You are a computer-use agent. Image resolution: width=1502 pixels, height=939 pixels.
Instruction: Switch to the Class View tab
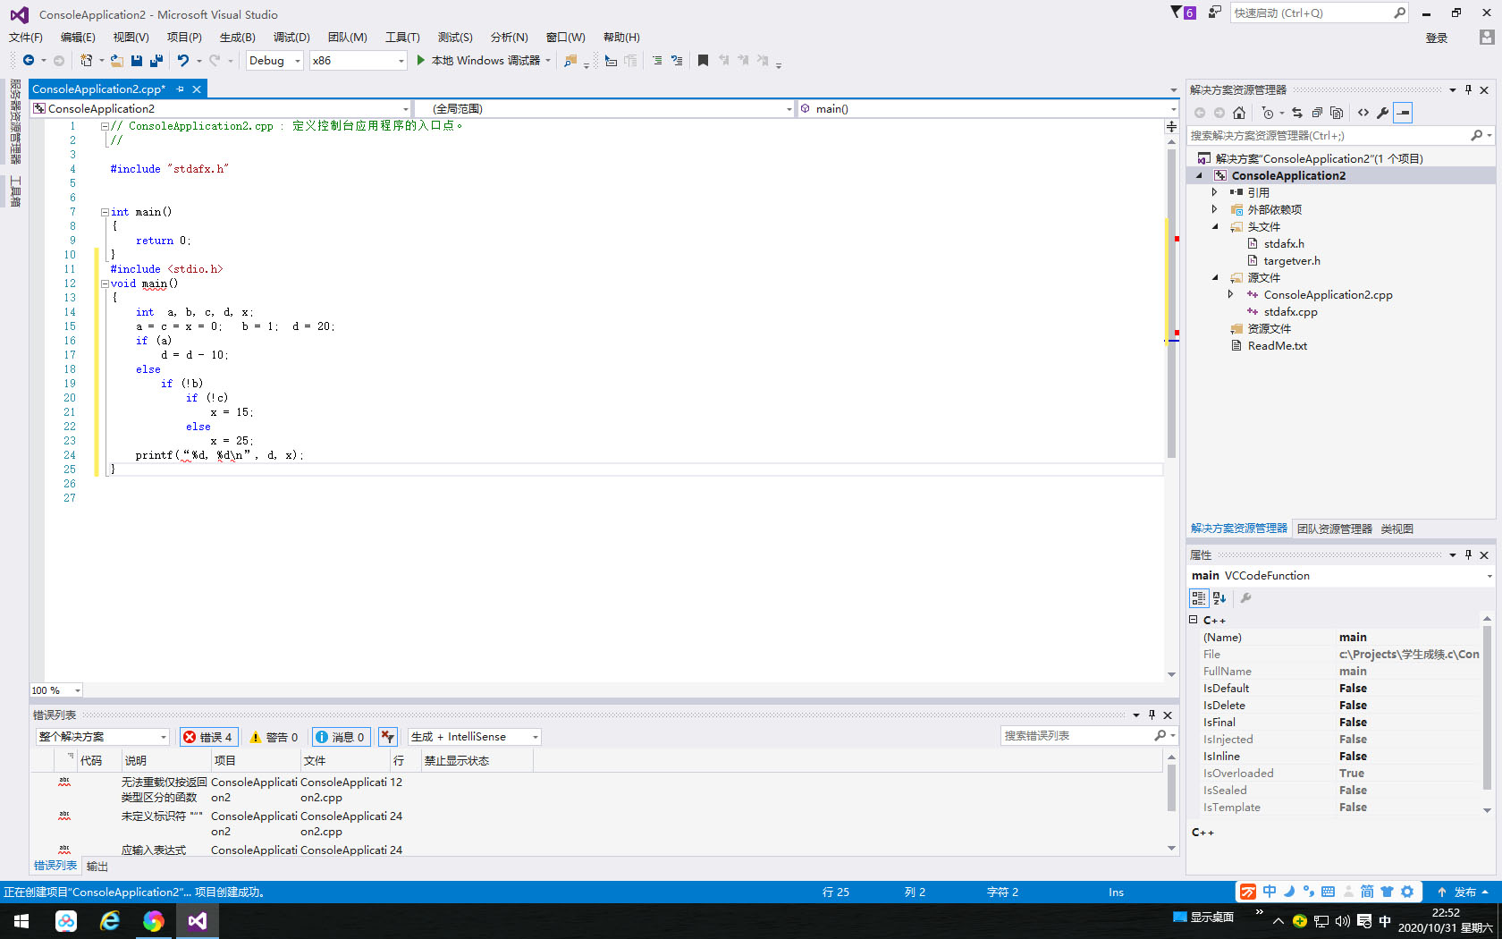tap(1397, 529)
